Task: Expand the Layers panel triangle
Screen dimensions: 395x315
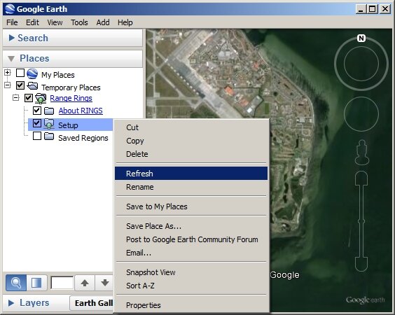Action: [x=11, y=303]
